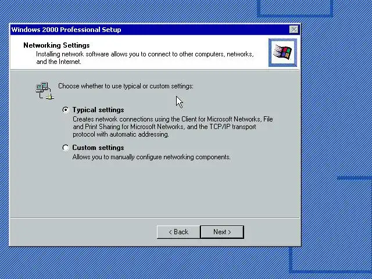The height and width of the screenshot is (279, 372).
Task: Click the Custom settings label text
Action: click(98, 148)
